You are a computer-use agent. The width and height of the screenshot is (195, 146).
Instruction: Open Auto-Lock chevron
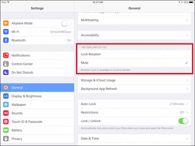point(187,104)
